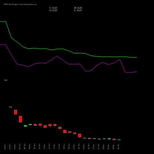Select the open value O: 0.25
This screenshot has width=154, height=154.
(x=53, y=10)
